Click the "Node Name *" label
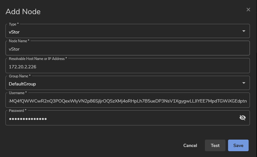Screen dimensions: 257x157 (x=19, y=41)
